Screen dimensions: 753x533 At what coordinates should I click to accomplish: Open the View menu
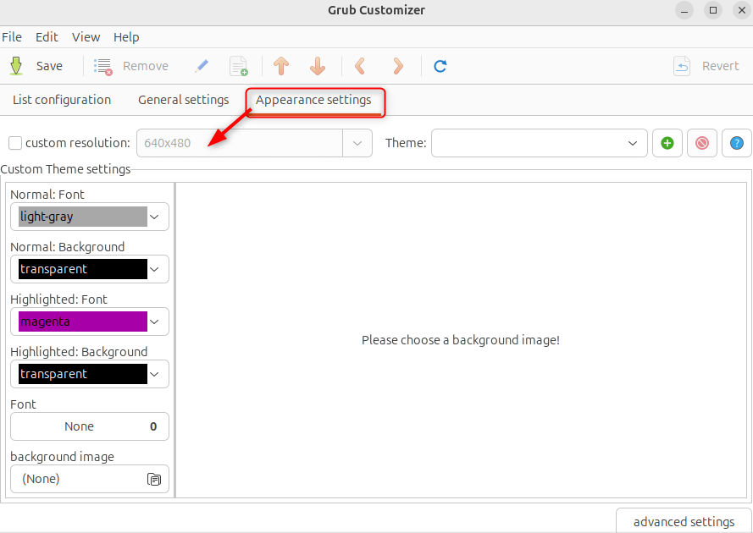click(86, 37)
